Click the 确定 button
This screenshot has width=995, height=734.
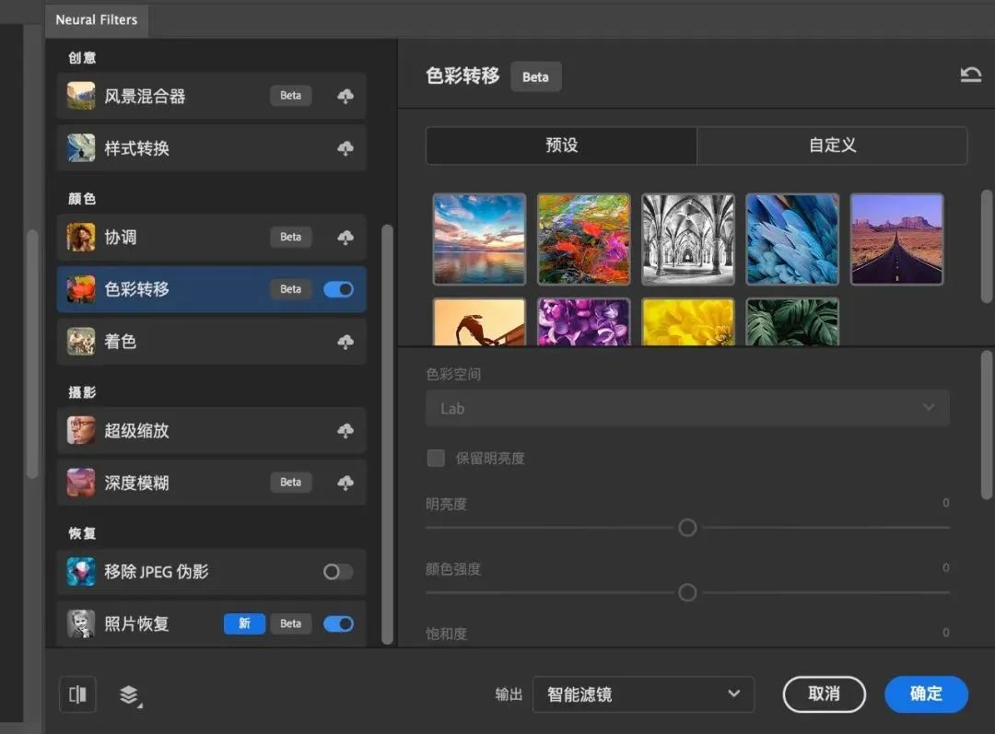point(925,694)
